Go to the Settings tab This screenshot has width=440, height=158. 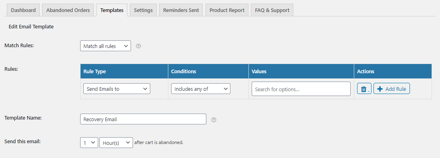(143, 10)
